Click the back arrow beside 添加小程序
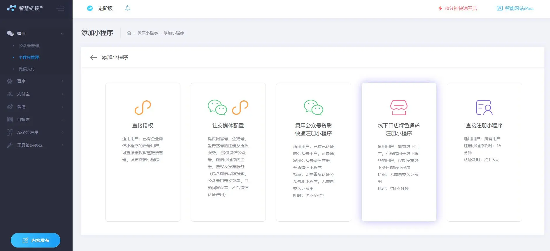The image size is (550, 251). 93,57
